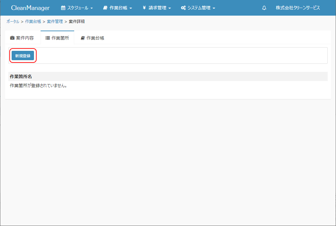Click the CleanManager logo
The width and height of the screenshot is (336, 226).
coord(30,8)
